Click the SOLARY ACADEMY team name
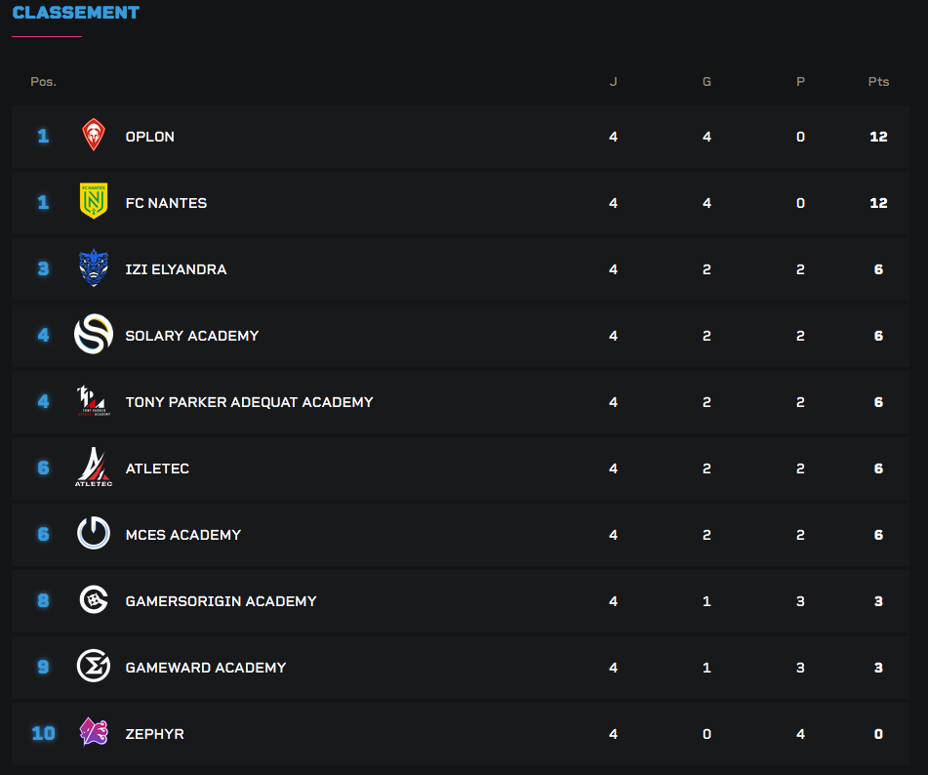Screen dimensions: 928x775 tap(192, 336)
